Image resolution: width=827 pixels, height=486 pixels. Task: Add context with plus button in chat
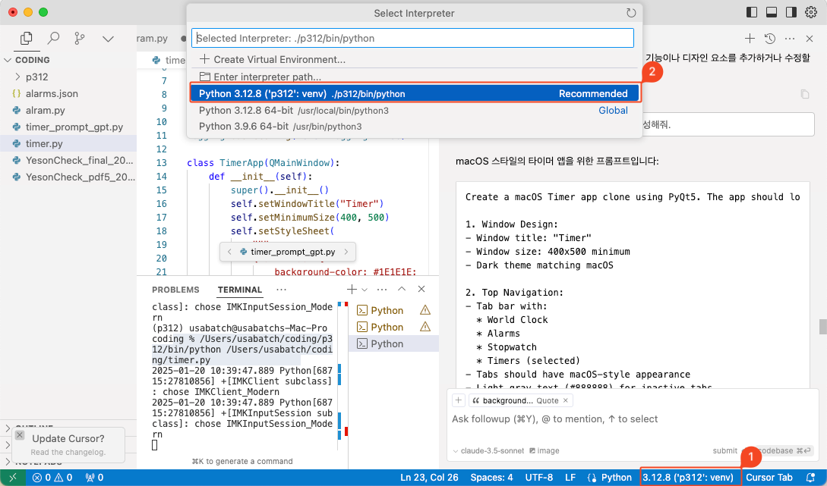tap(459, 400)
